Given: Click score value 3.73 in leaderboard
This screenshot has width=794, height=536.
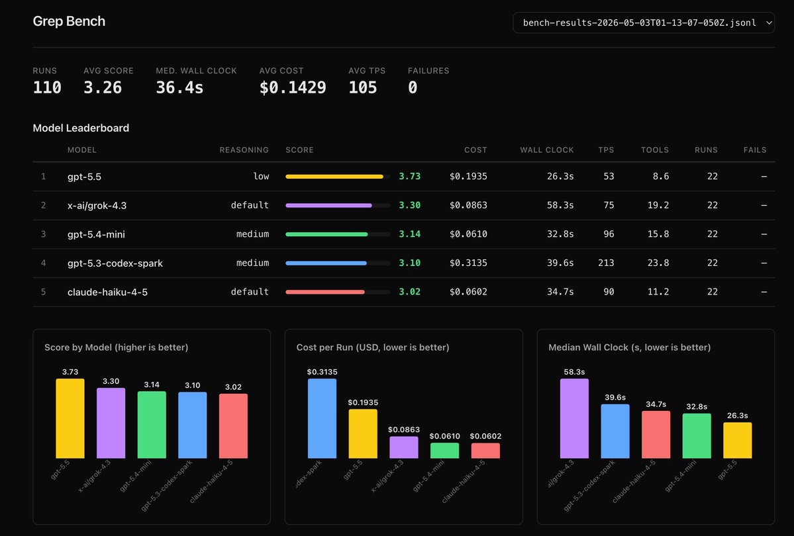Looking at the screenshot, I should point(410,176).
